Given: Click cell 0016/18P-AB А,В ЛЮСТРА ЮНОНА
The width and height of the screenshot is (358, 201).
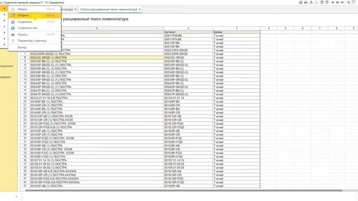Looking at the screenshot, I should point(97,171).
